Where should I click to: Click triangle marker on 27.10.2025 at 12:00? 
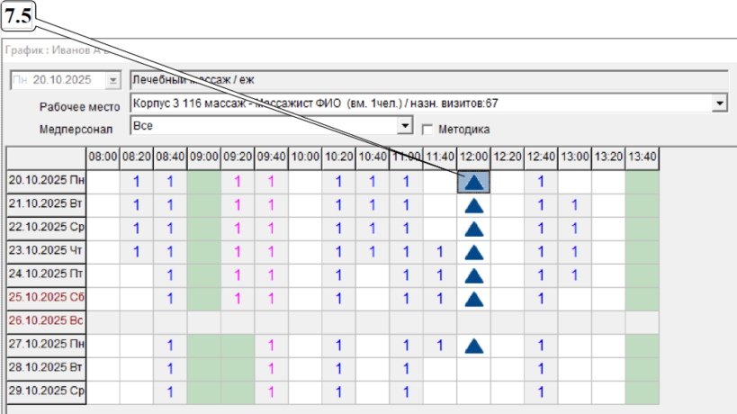click(474, 345)
